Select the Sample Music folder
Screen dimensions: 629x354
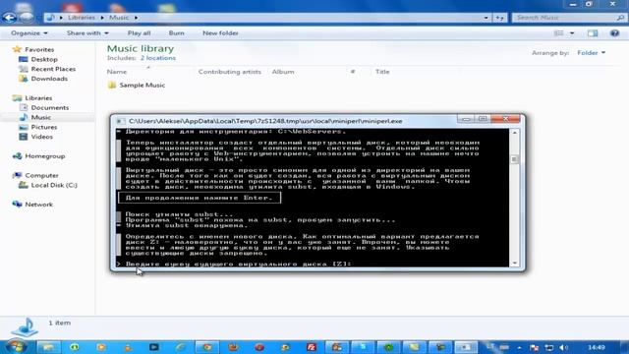coord(142,86)
